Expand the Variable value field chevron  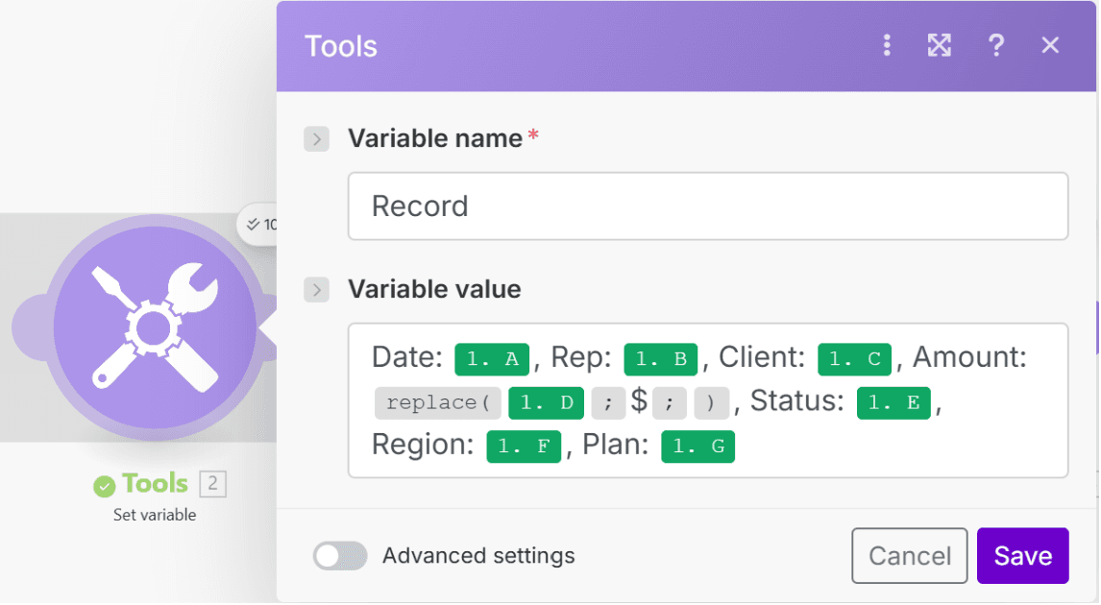(x=316, y=289)
